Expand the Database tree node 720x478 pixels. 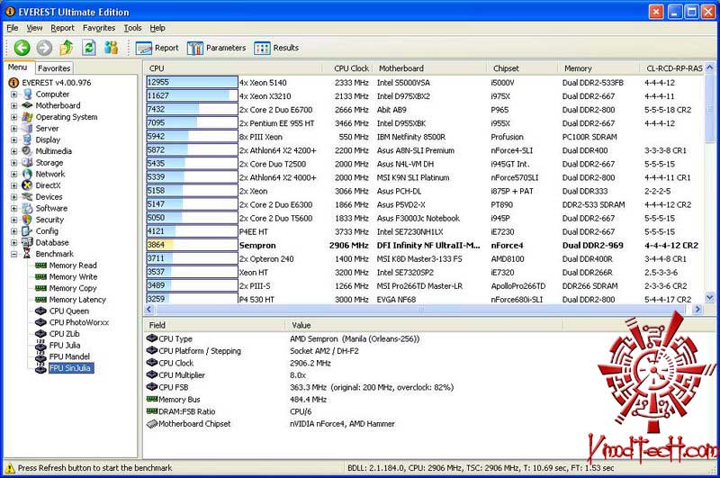click(13, 242)
